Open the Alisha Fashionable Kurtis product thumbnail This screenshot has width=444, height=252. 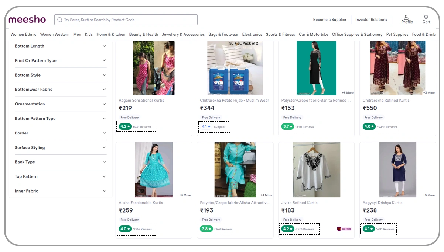pyautogui.click(x=154, y=170)
